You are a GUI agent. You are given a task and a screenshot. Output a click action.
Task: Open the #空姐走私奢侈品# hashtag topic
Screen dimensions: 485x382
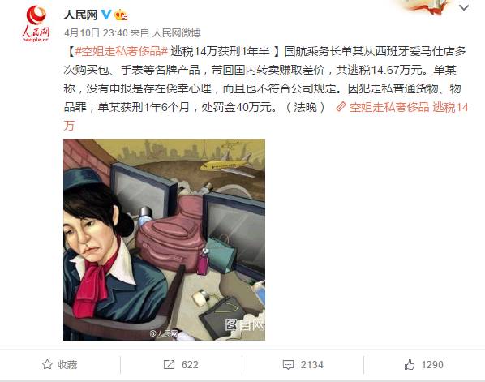coord(122,51)
